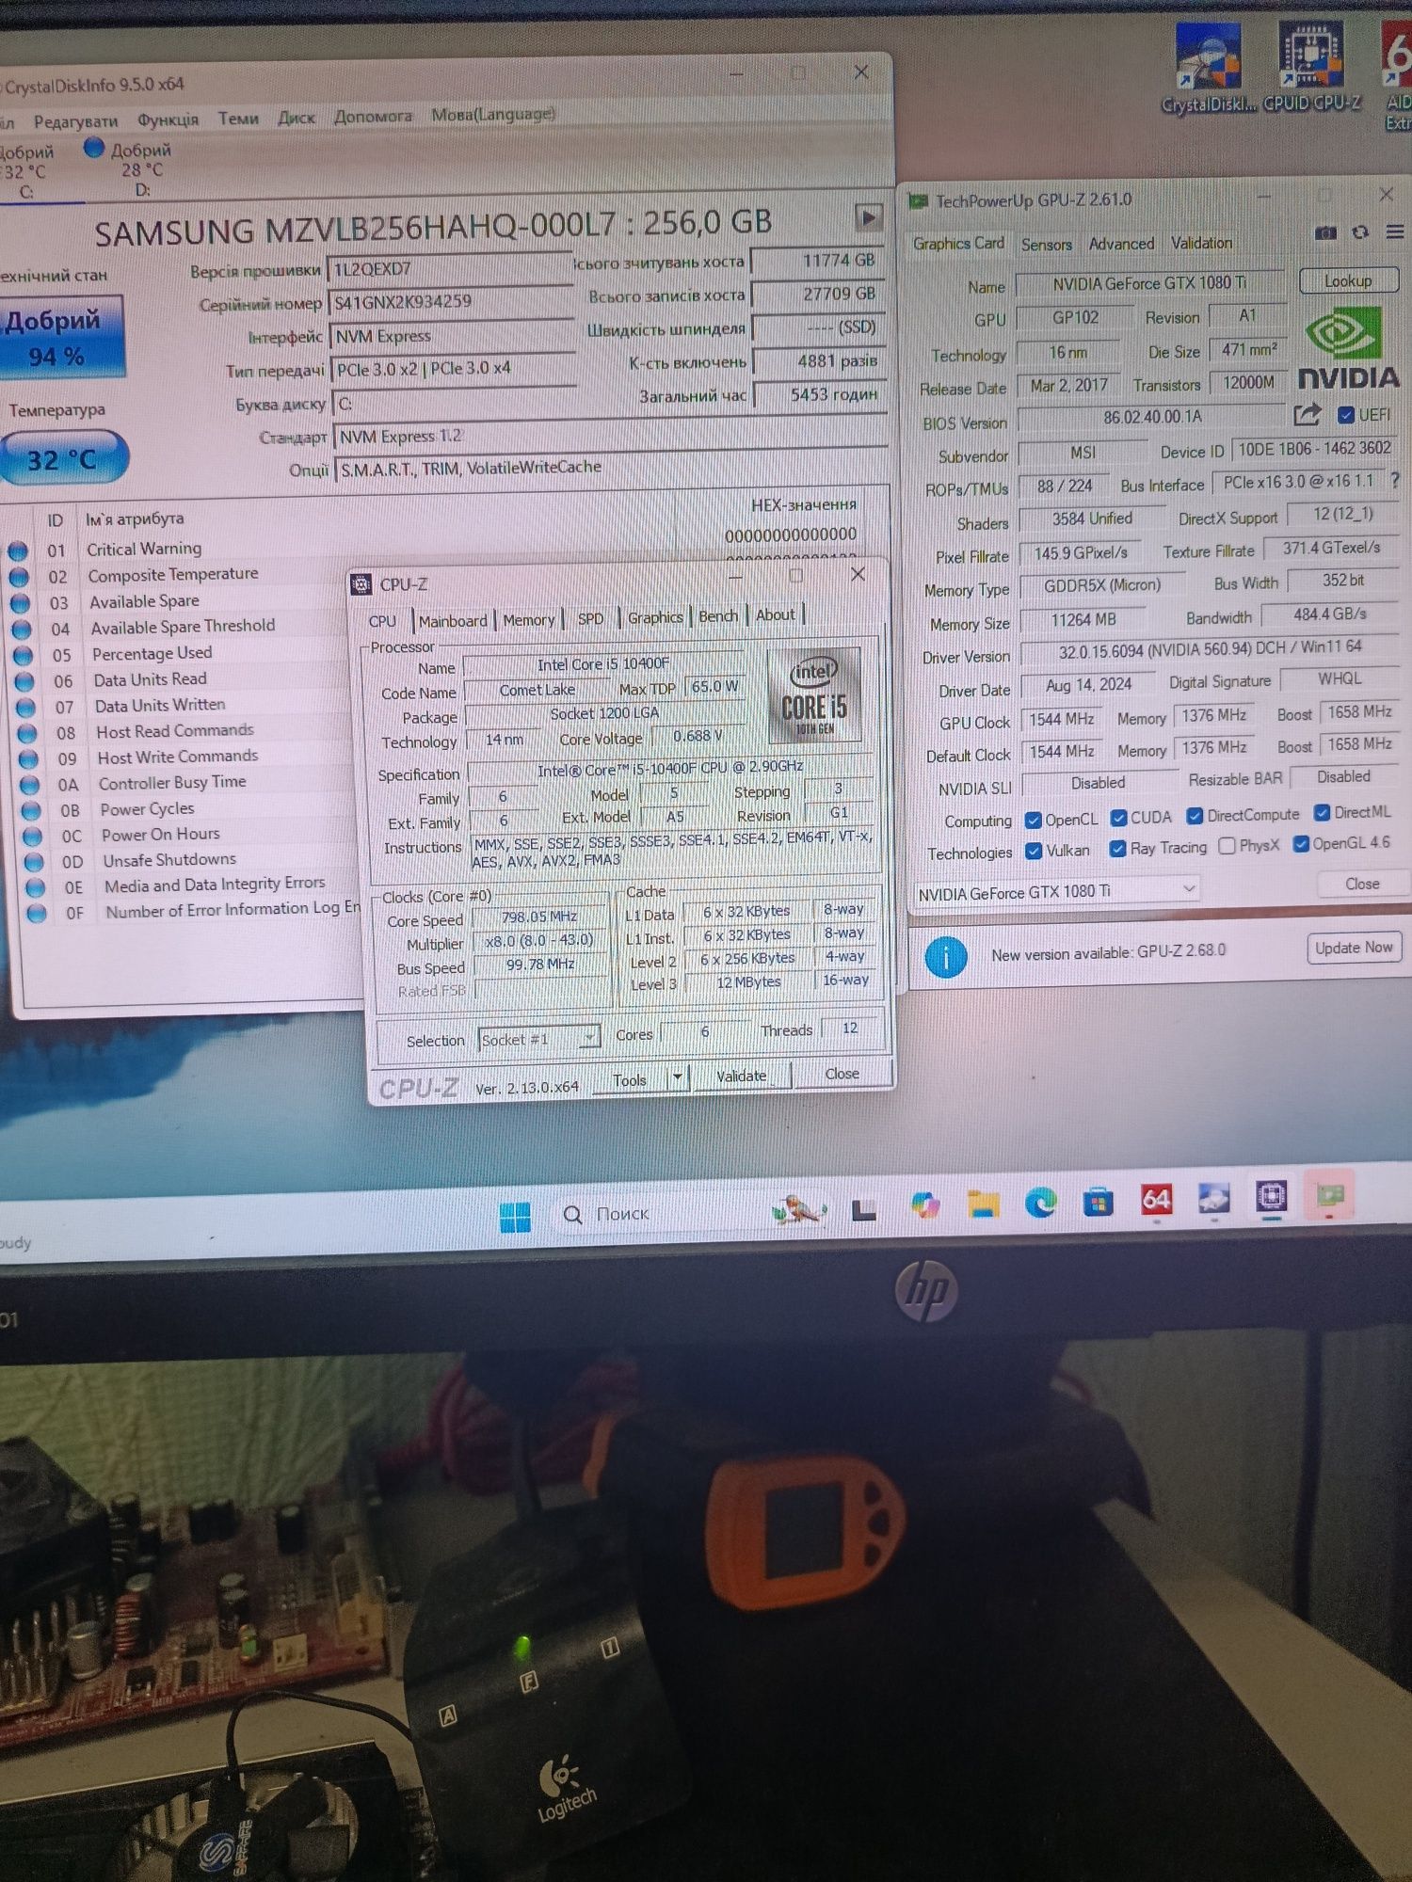This screenshot has width=1412, height=1882.
Task: Toggle PhysX checkbox
Action: 1227,846
